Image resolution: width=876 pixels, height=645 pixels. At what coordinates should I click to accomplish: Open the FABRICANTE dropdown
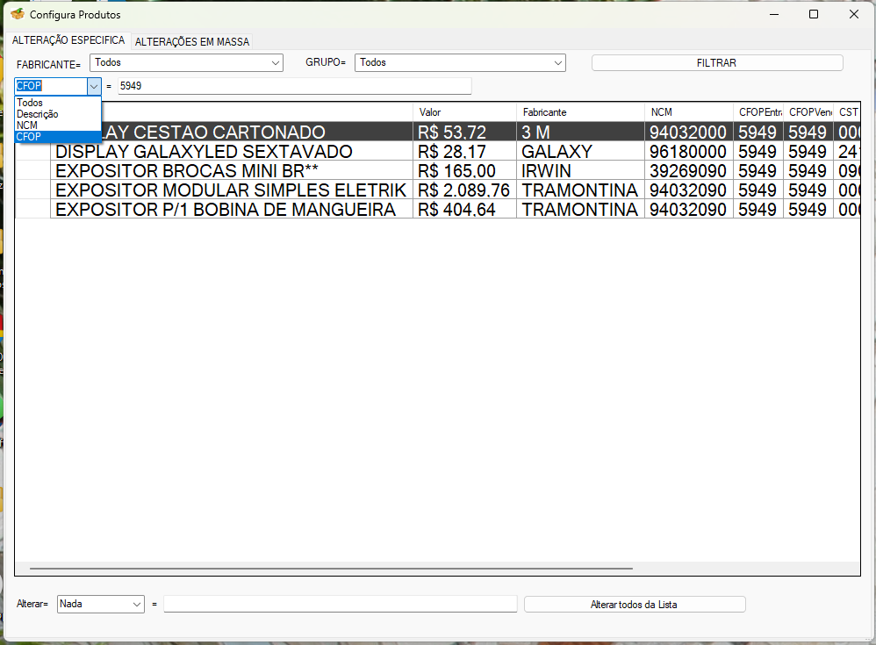(x=186, y=62)
